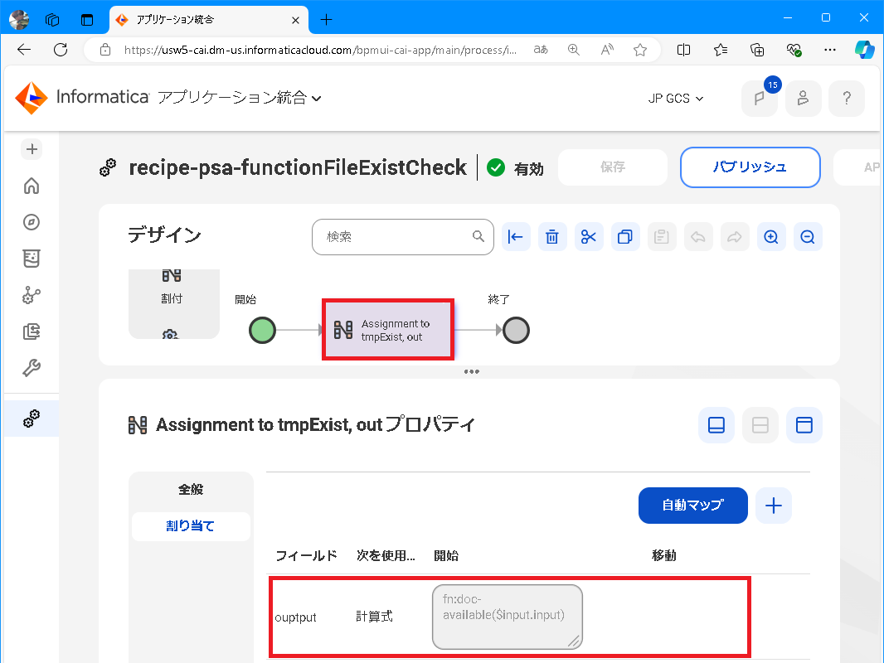Click the green 開始 start node
This screenshot has height=663, width=884.
[262, 330]
